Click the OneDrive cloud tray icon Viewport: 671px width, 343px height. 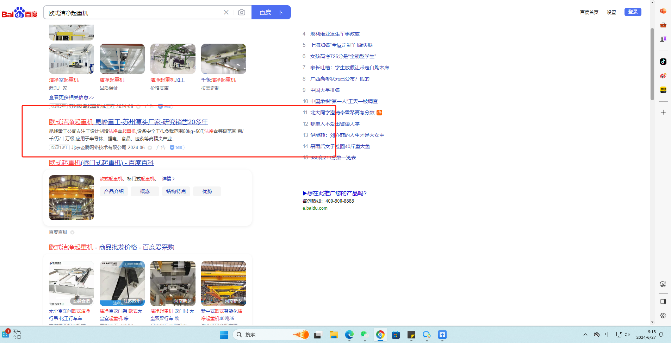(x=597, y=335)
